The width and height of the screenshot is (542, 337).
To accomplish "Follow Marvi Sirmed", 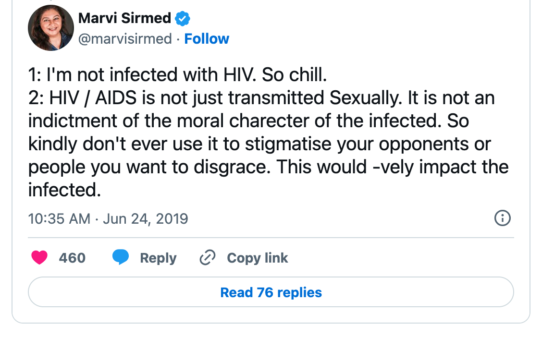I will [207, 39].
